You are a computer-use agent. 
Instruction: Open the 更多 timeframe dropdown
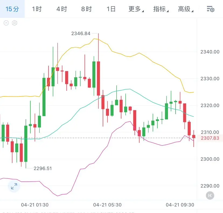coord(136,9)
